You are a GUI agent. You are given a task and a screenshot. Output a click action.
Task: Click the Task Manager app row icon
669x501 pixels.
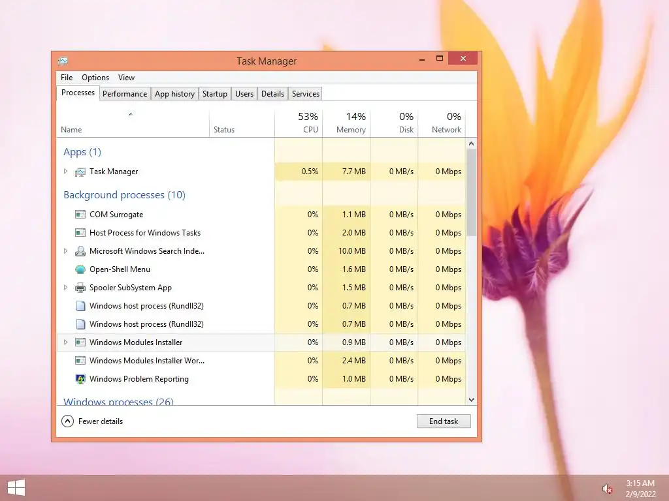(80, 172)
